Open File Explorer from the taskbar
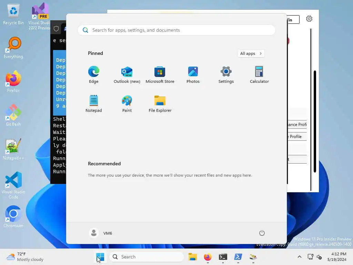 [x=193, y=257]
